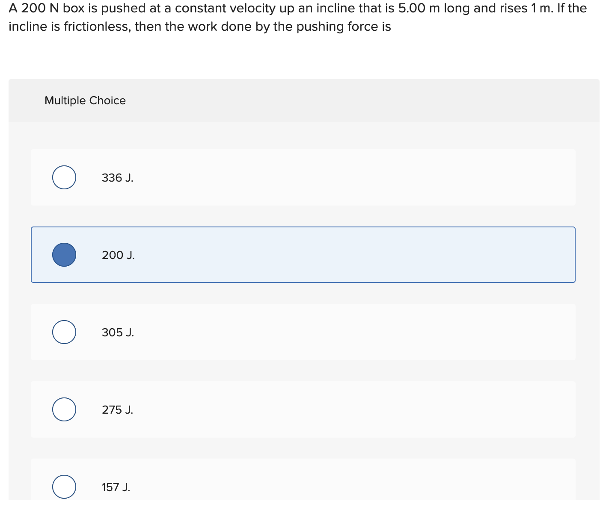Click empty area of highlighted 200 J. card
Image resolution: width=606 pixels, height=506 pixels.
(342, 255)
